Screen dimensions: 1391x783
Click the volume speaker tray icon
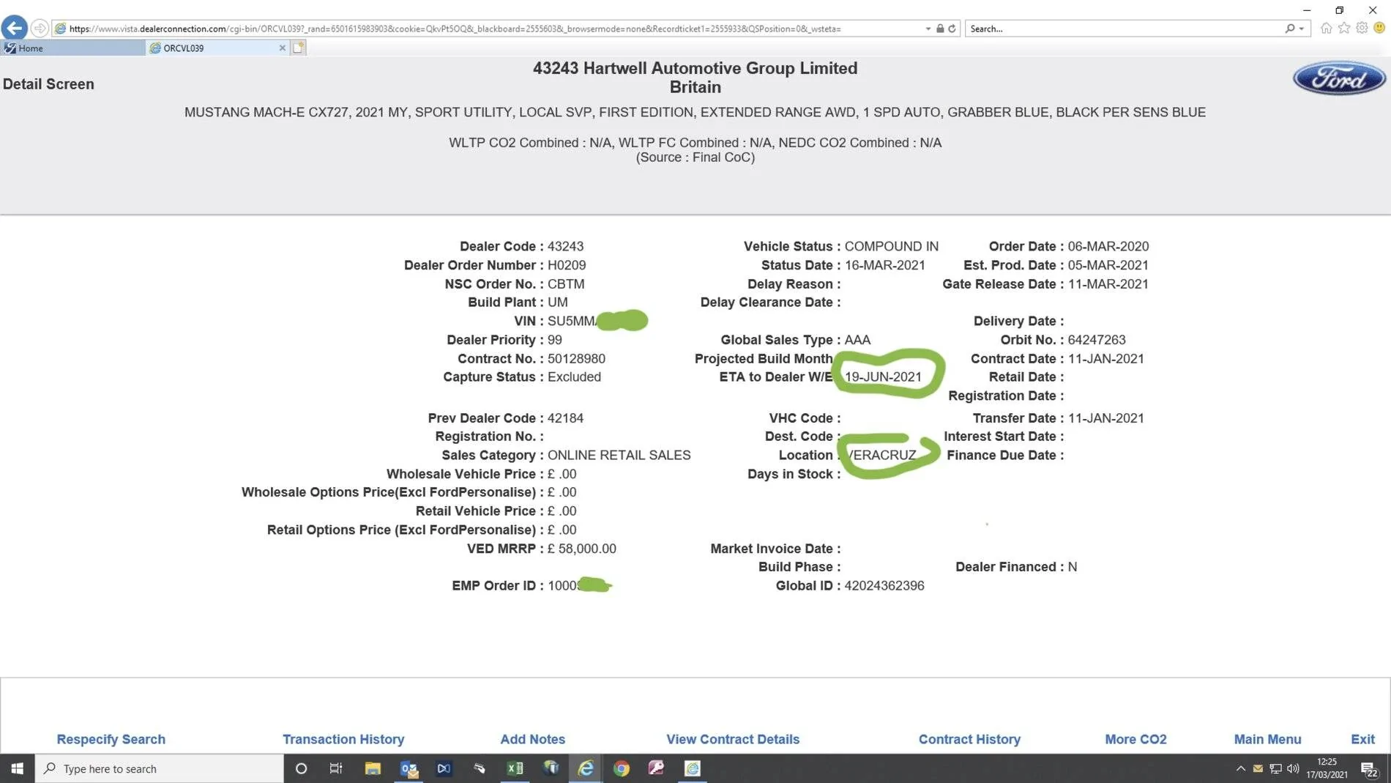point(1293,768)
